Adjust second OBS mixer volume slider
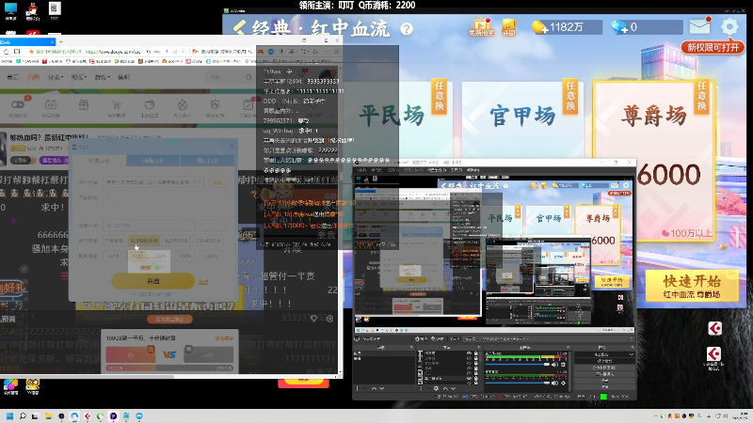 [x=517, y=383]
